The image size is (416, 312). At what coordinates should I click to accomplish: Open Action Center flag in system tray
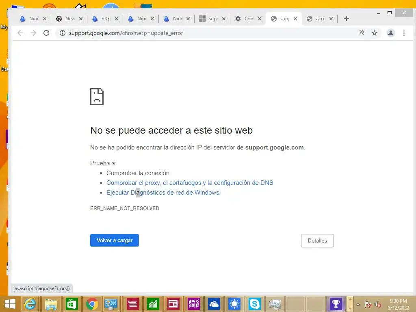(368, 304)
